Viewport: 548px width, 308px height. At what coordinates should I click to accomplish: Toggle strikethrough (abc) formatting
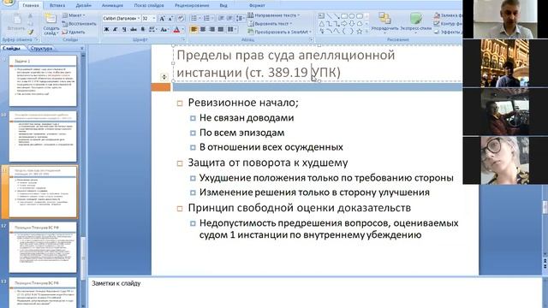[134, 30]
